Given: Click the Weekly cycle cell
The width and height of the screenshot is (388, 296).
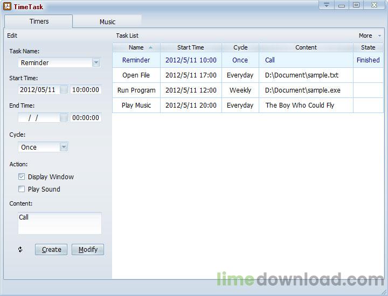Looking at the screenshot, I should [x=240, y=90].
